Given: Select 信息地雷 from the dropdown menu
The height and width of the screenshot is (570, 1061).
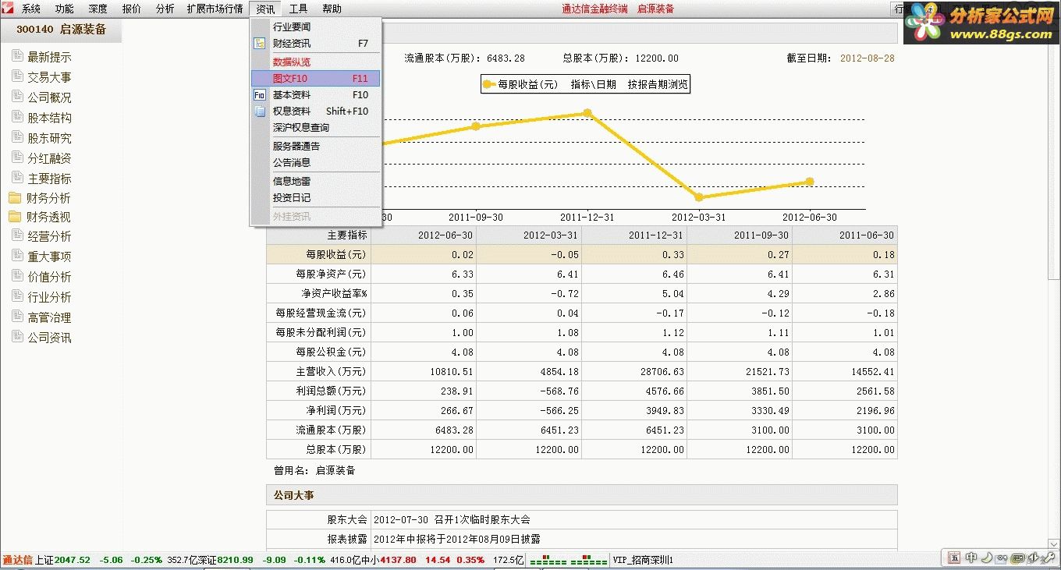Looking at the screenshot, I should tap(315, 181).
